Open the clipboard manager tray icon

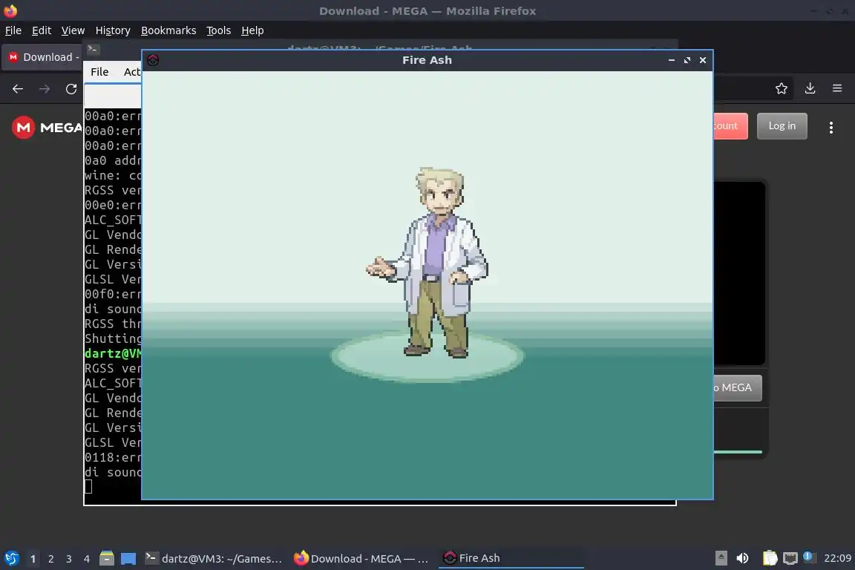tap(770, 558)
